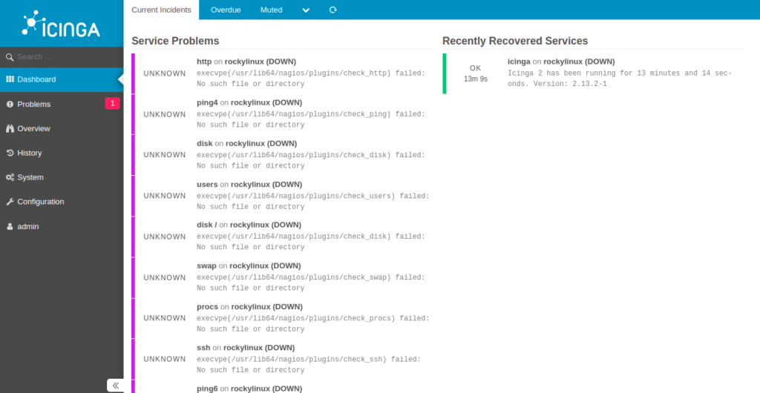
Task: Open the Recently Recovered Services heading link
Action: [x=515, y=41]
